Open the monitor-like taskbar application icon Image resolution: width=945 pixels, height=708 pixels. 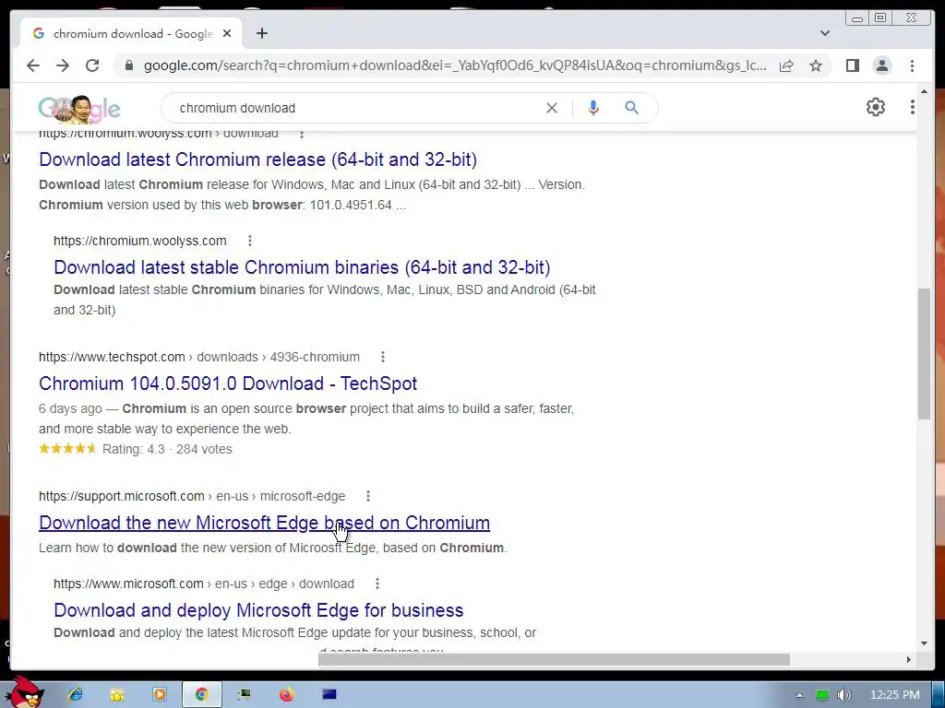click(x=244, y=695)
